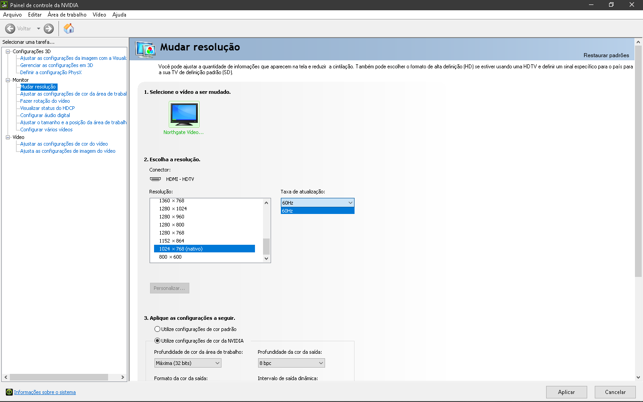This screenshot has height=402, width=643.
Task: Open the Editar menu
Action: 35,15
